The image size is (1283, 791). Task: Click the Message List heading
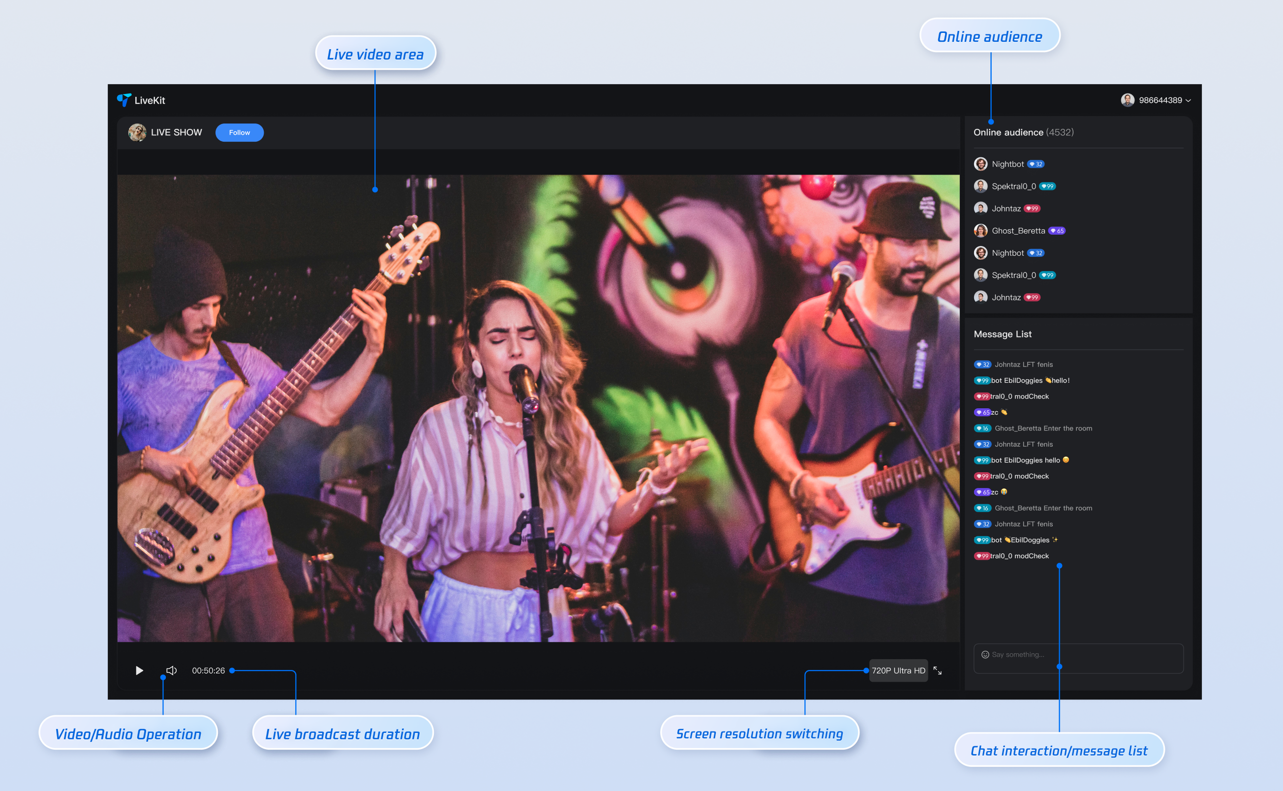click(1002, 334)
